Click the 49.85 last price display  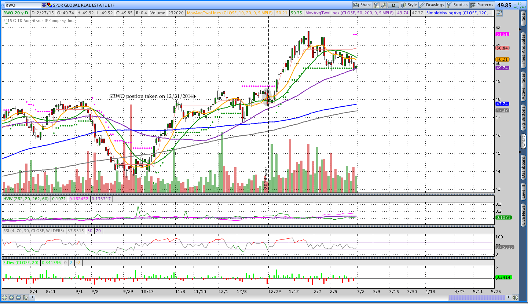[x=504, y=5]
